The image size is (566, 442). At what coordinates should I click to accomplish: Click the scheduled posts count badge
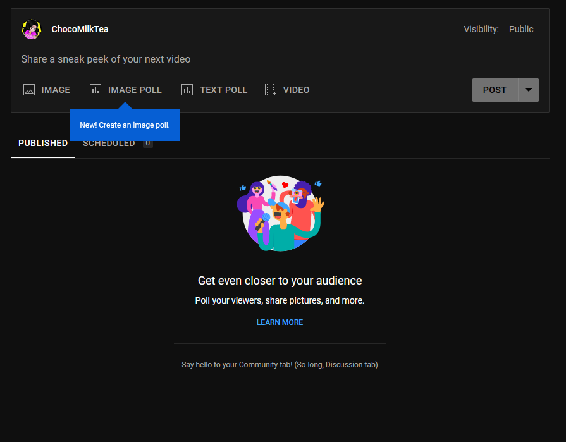pyautogui.click(x=147, y=144)
